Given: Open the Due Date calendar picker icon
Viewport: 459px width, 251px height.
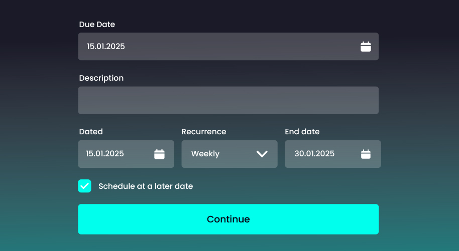Looking at the screenshot, I should [x=366, y=47].
